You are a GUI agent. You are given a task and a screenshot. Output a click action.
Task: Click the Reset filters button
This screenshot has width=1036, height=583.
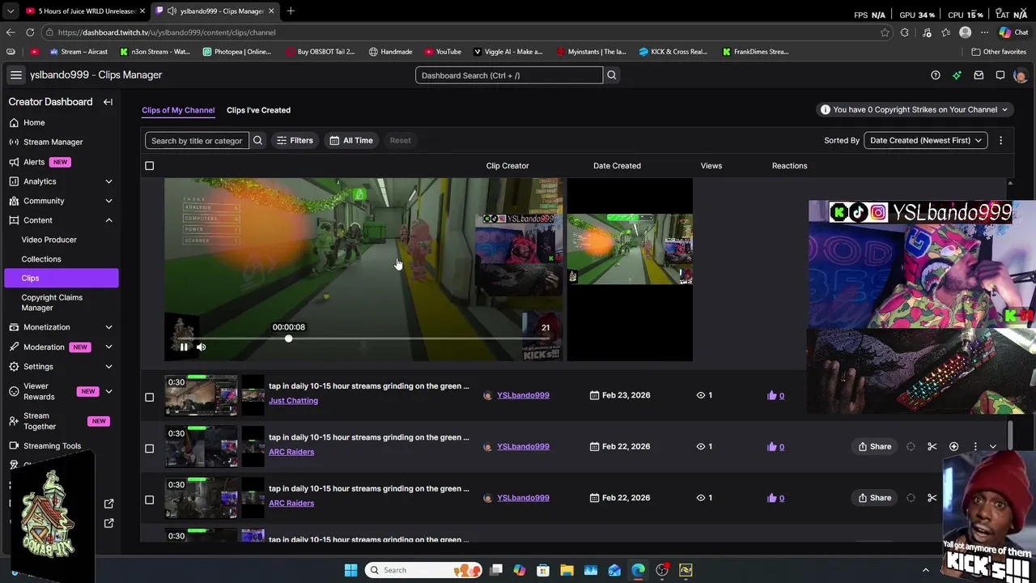400,141
